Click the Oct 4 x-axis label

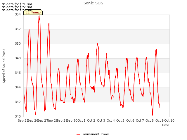111,120
